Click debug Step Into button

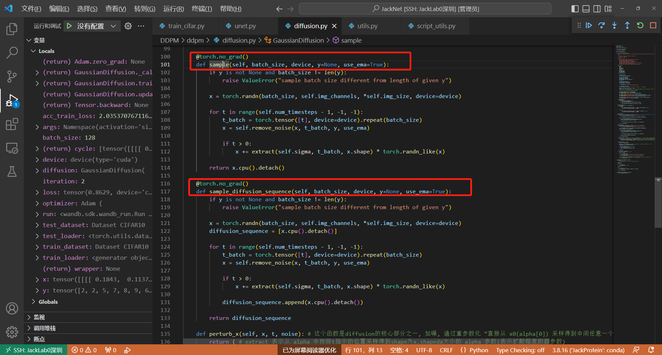click(x=614, y=25)
